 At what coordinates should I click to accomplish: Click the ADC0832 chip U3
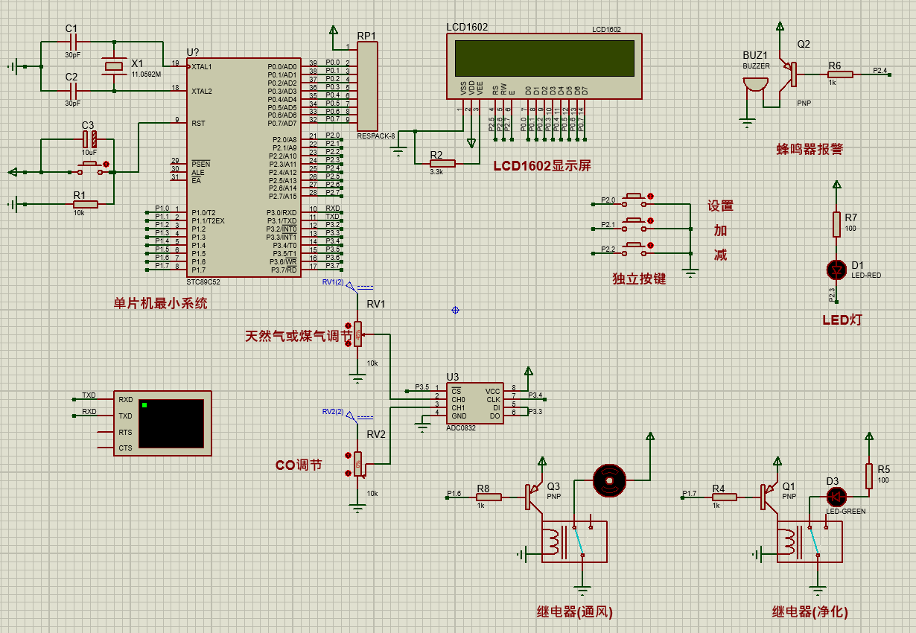pyautogui.click(x=475, y=404)
